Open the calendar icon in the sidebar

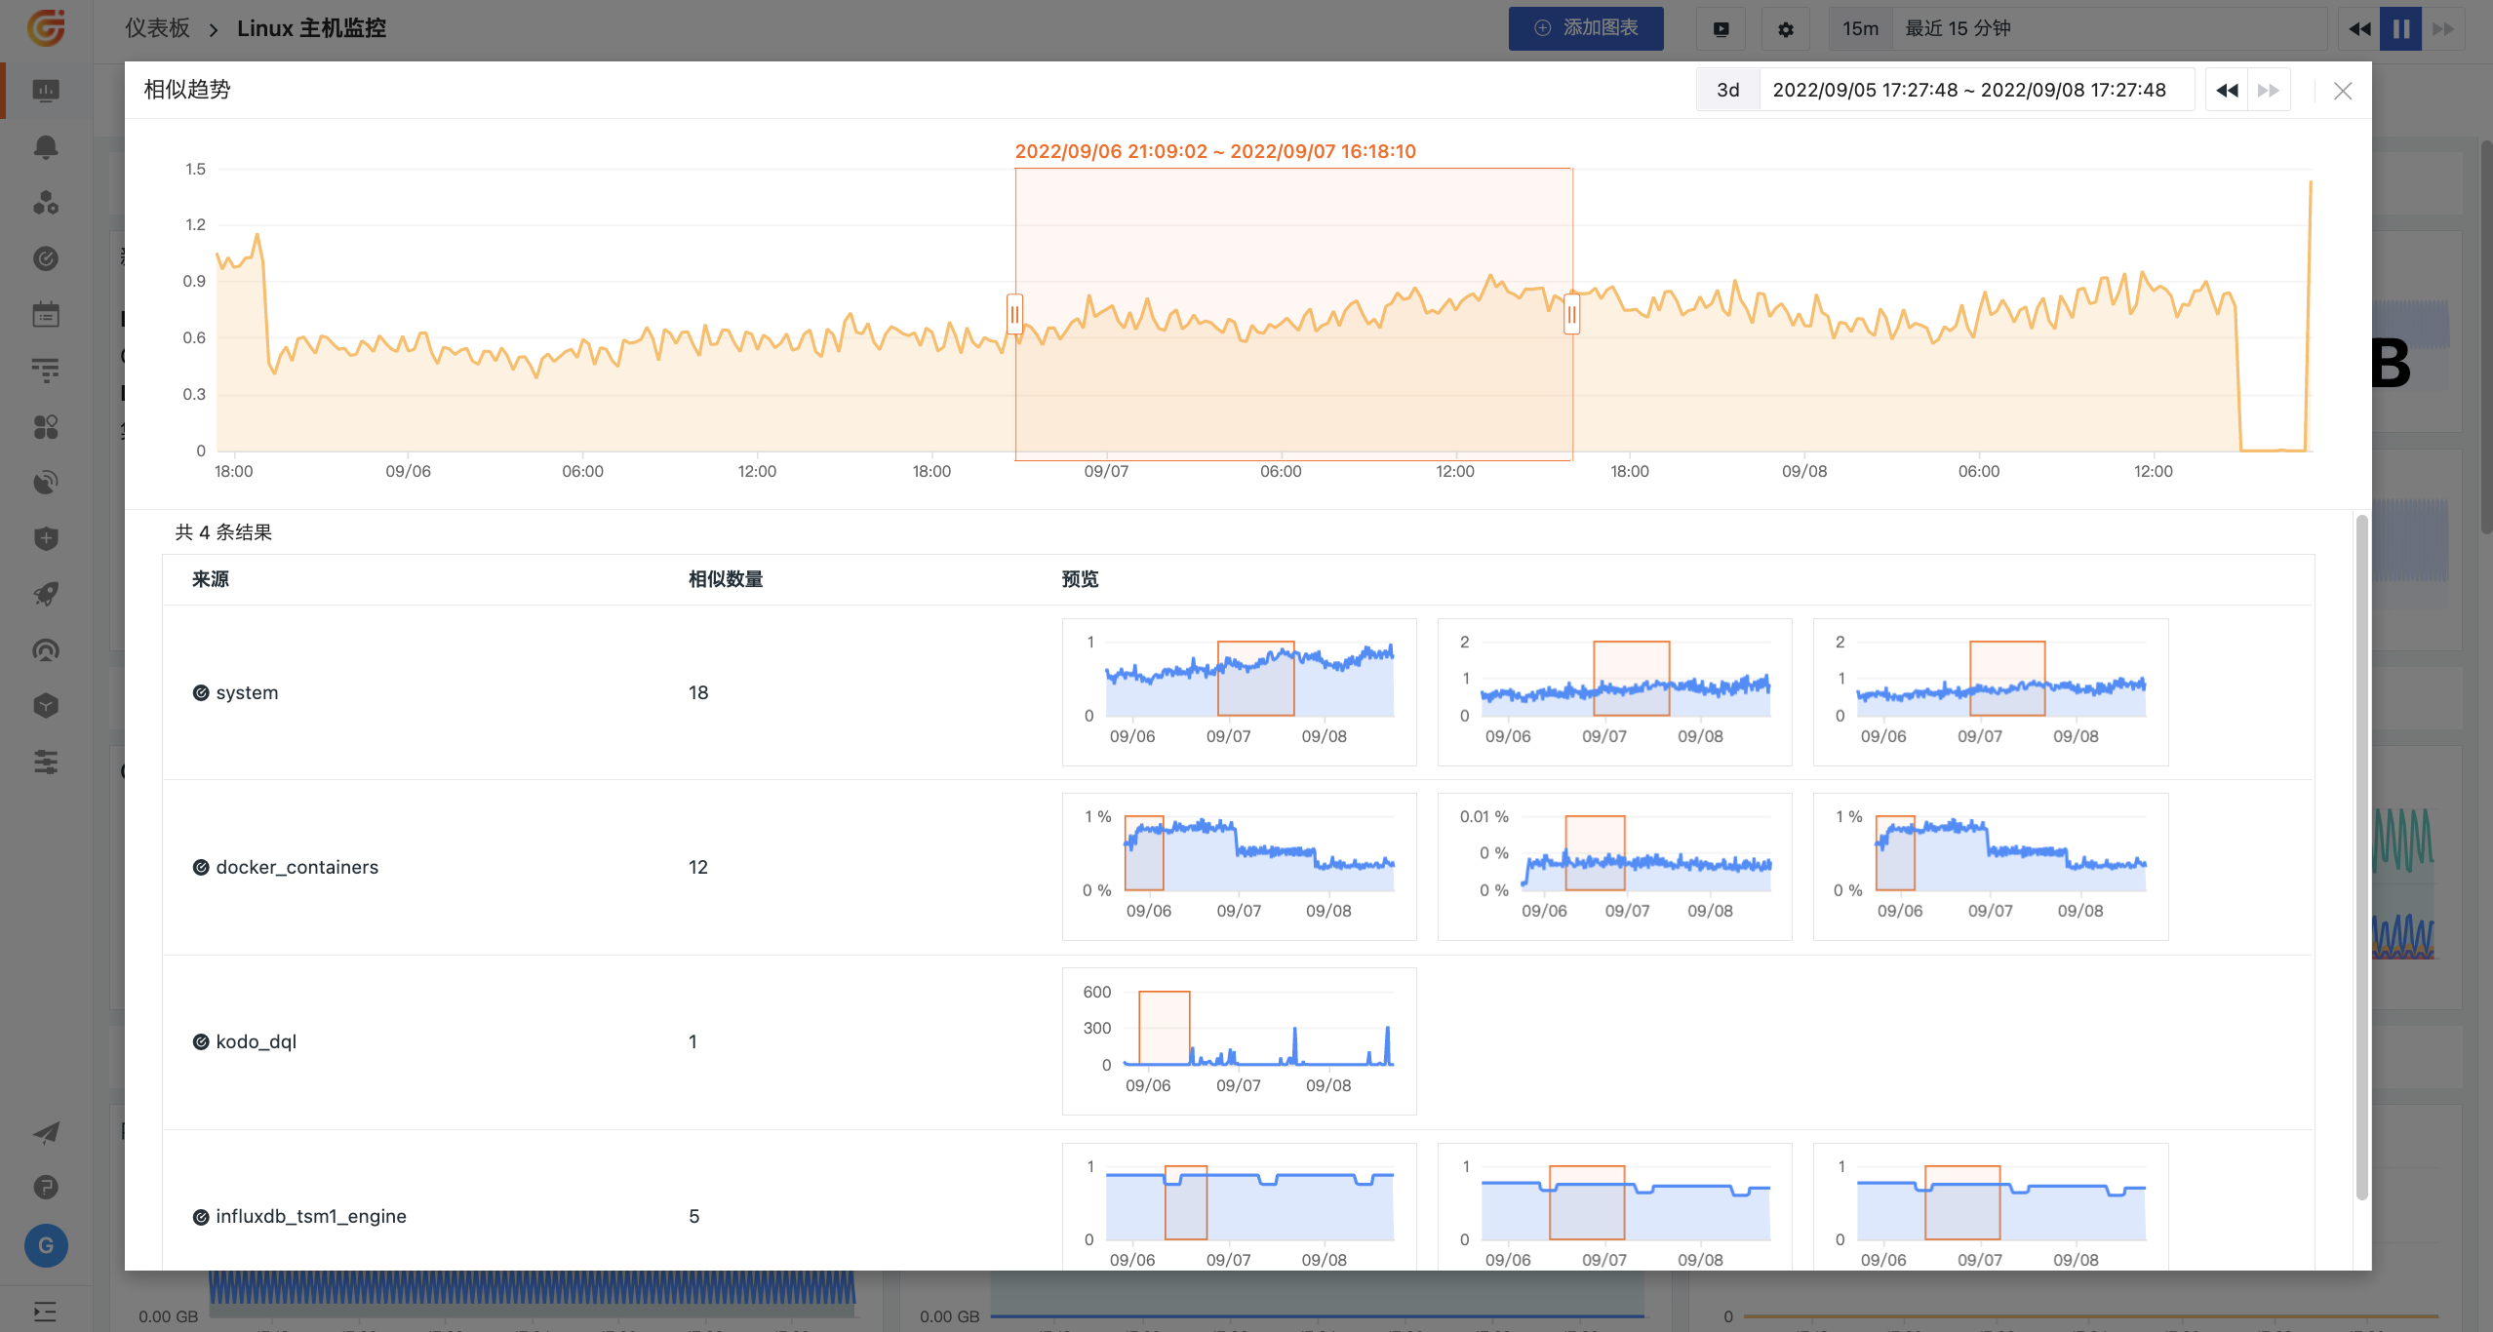tap(46, 314)
